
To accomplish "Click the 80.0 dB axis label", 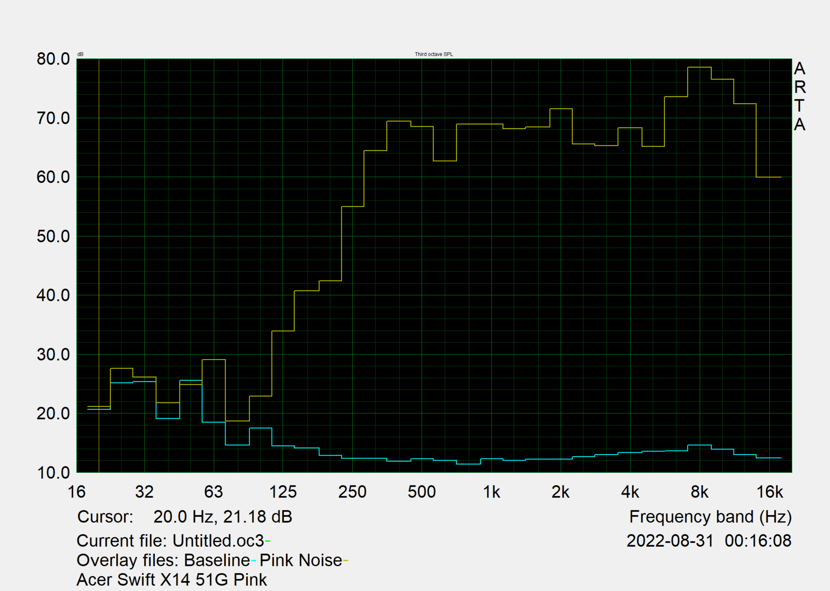I will 53,59.
